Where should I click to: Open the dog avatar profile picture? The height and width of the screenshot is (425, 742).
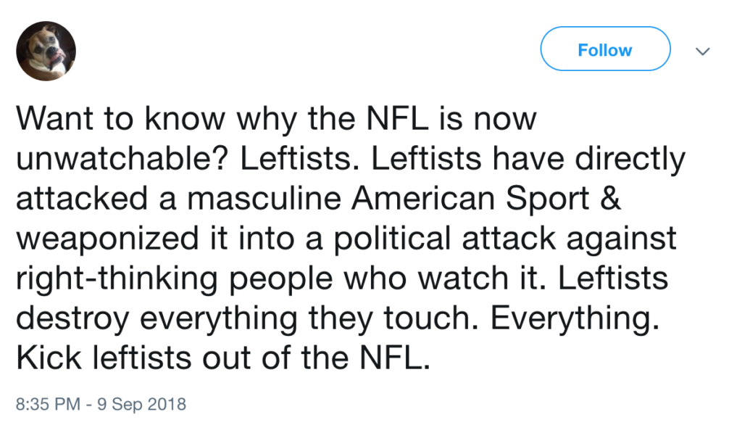(x=46, y=51)
